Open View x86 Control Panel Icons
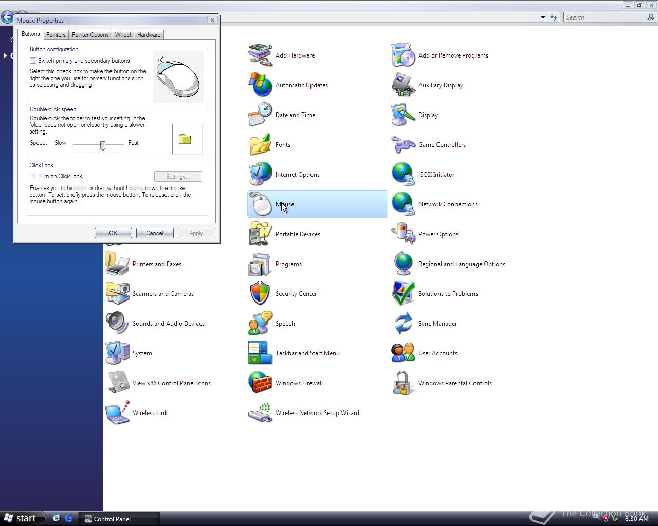This screenshot has width=658, height=526. coord(117,383)
